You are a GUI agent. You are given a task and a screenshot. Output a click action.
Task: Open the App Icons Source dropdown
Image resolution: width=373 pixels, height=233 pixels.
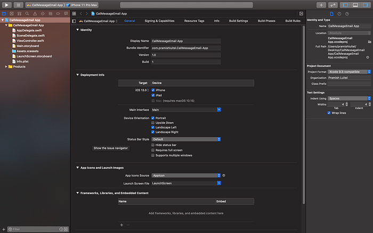pos(186,176)
